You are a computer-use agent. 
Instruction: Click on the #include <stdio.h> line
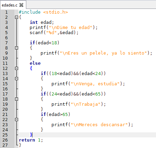click(43, 12)
